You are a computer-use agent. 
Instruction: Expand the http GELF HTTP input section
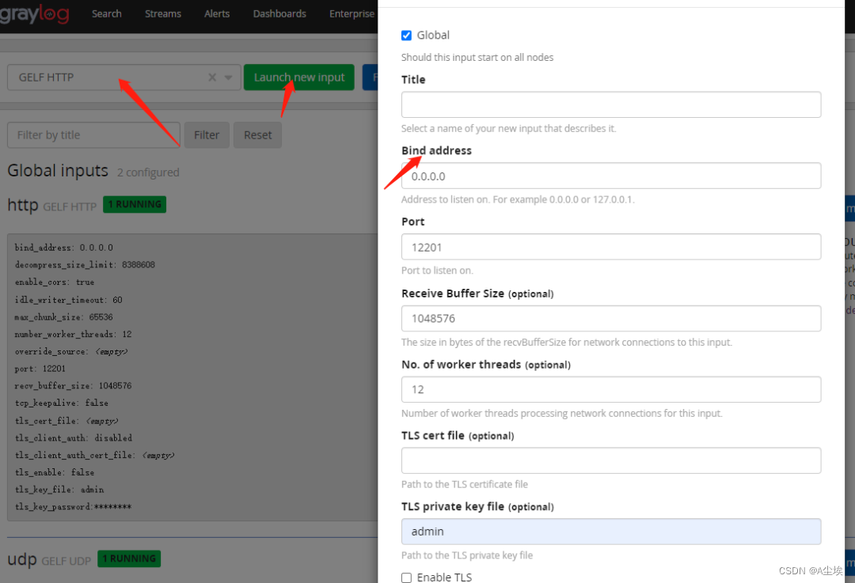click(22, 205)
